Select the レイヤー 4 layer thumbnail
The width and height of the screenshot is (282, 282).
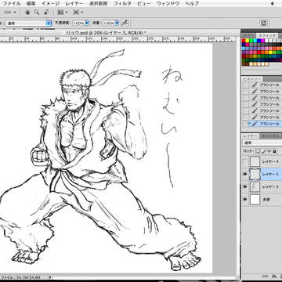pos(255,161)
